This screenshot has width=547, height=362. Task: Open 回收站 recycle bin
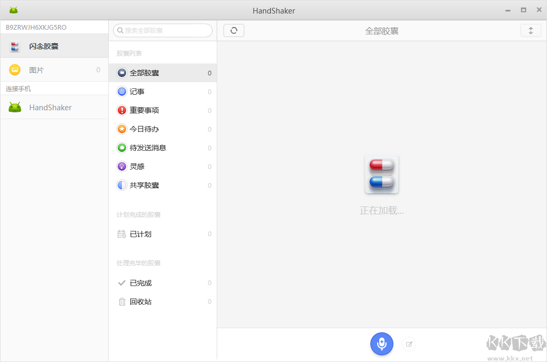click(x=163, y=302)
